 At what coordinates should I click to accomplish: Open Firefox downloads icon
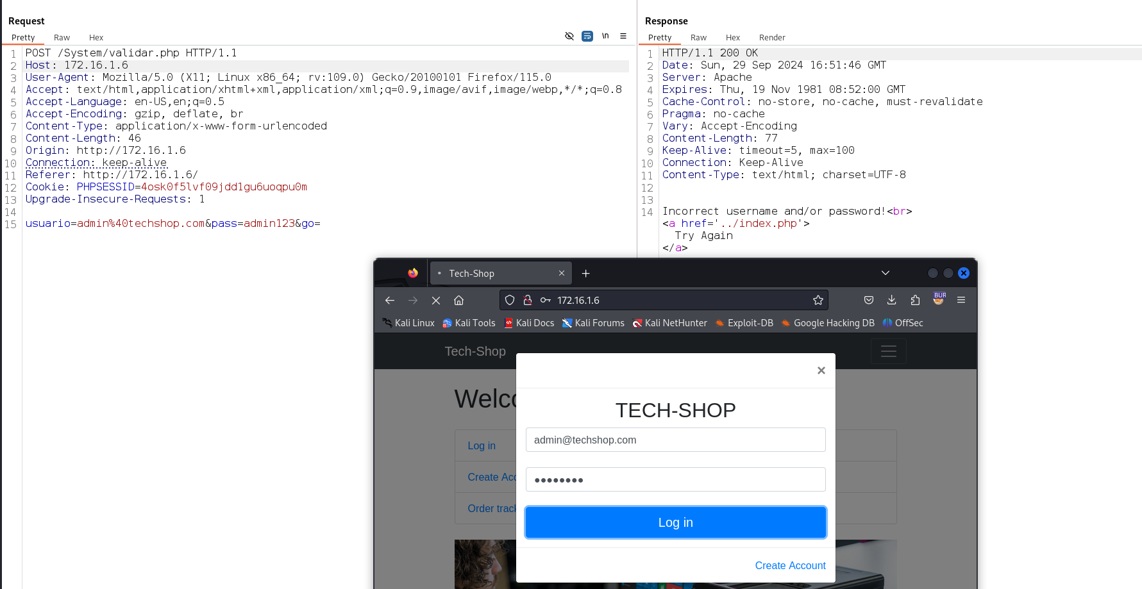(891, 300)
